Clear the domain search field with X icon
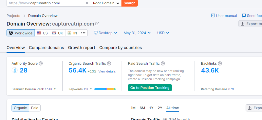The width and height of the screenshot is (262, 120). coord(87,3)
